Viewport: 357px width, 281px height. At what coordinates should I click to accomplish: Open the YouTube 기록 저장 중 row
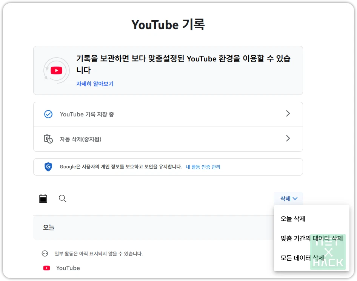coord(168,115)
